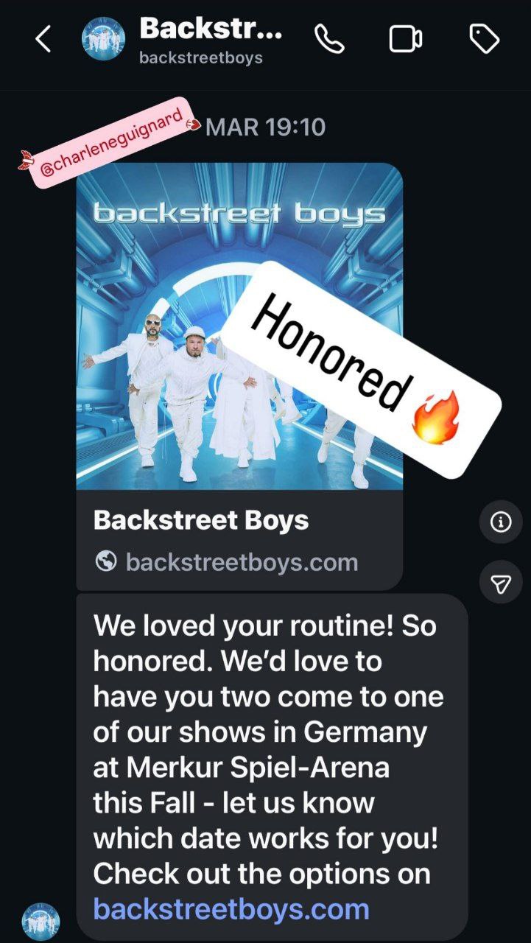Open the backstreetboys.com link preview domain

click(x=242, y=562)
